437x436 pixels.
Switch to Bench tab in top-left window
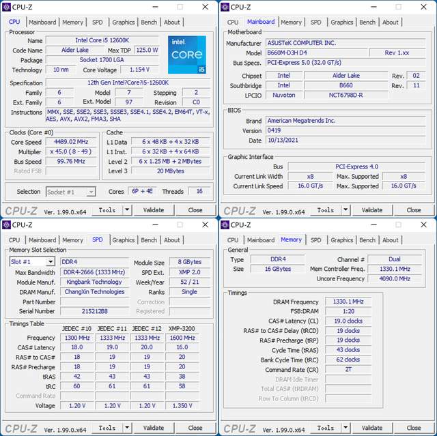[149, 23]
